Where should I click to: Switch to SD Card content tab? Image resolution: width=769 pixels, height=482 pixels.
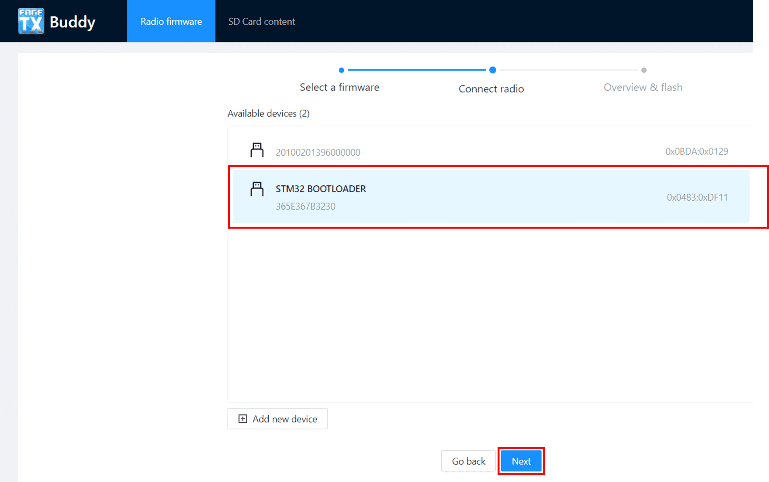(x=261, y=21)
